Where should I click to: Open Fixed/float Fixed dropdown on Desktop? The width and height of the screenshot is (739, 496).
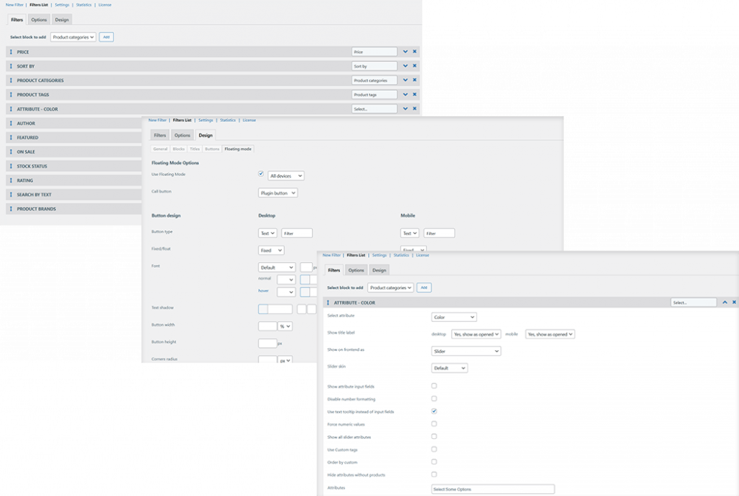271,251
